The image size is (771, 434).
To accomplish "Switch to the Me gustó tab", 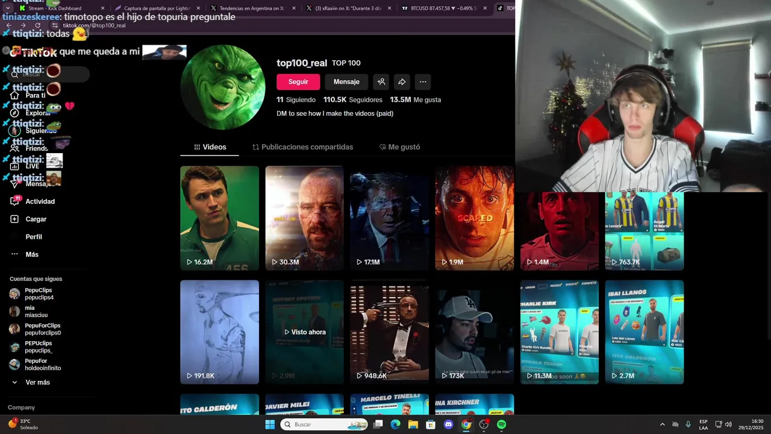I will tap(399, 147).
